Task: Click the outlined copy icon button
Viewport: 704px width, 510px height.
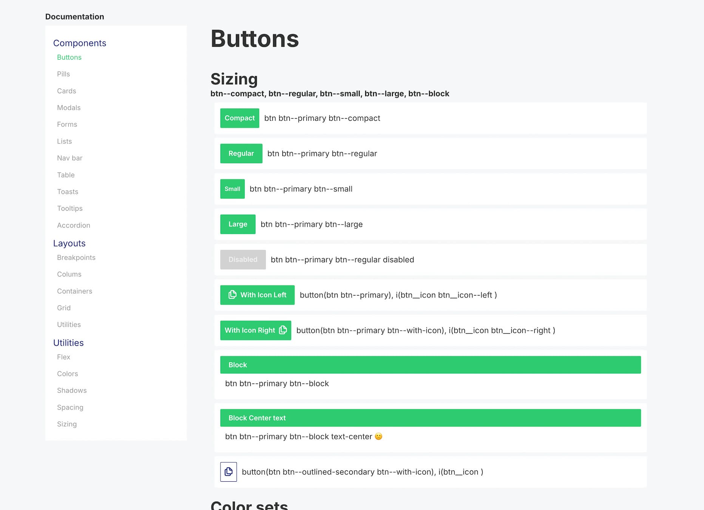Action: tap(228, 471)
